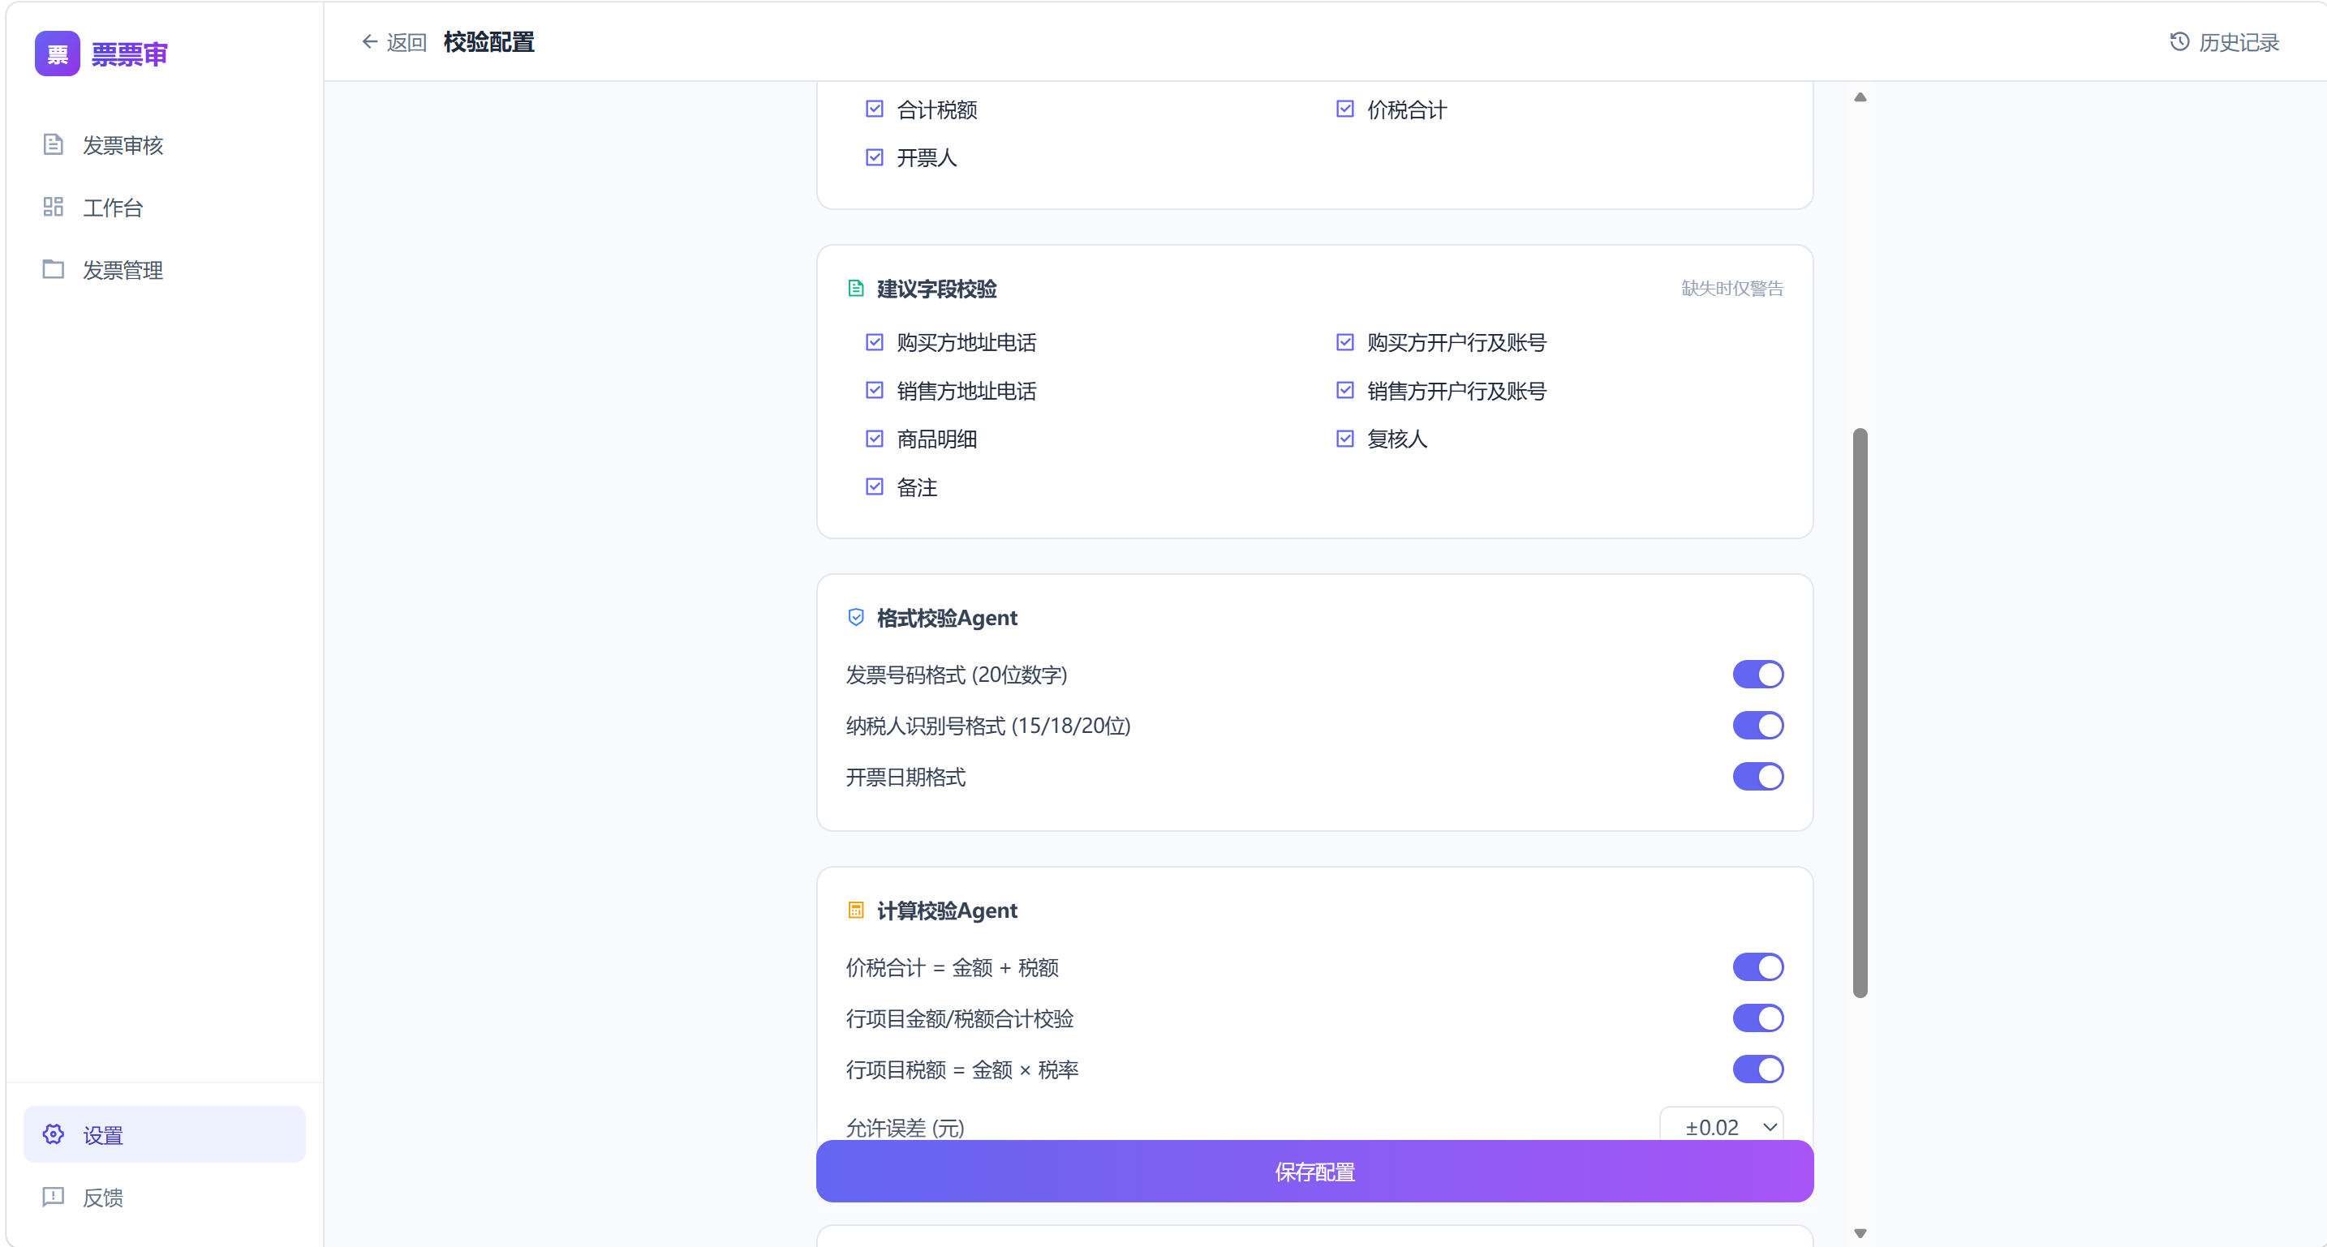
Task: Click the vertical scrollbar thumb
Action: click(1860, 713)
